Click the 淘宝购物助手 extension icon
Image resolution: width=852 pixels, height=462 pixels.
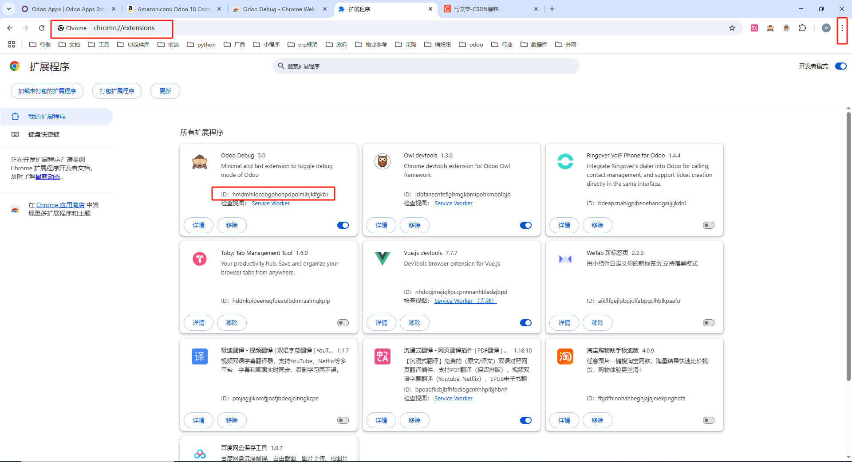coord(565,356)
